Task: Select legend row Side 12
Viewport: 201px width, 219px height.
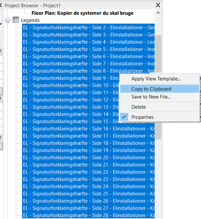Action: click(70, 100)
